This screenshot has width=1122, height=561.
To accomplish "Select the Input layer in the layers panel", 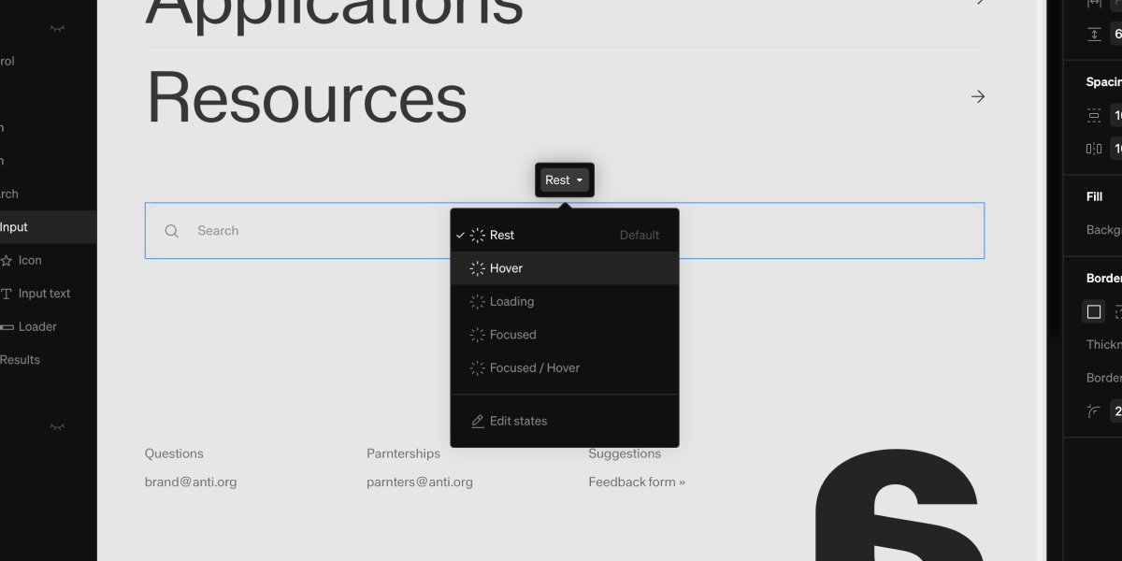I will point(48,227).
